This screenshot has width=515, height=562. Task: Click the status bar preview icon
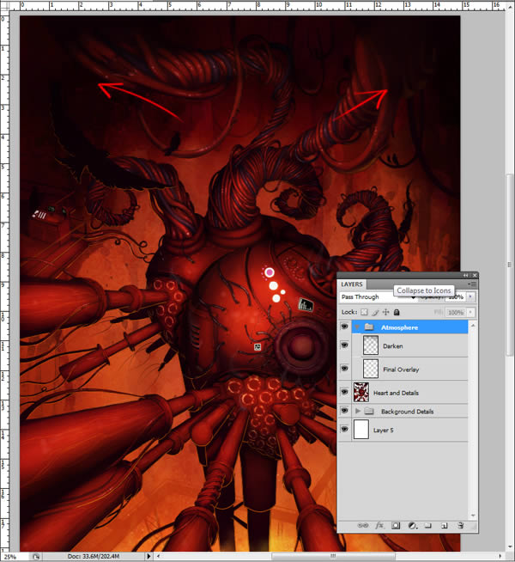coord(36,556)
